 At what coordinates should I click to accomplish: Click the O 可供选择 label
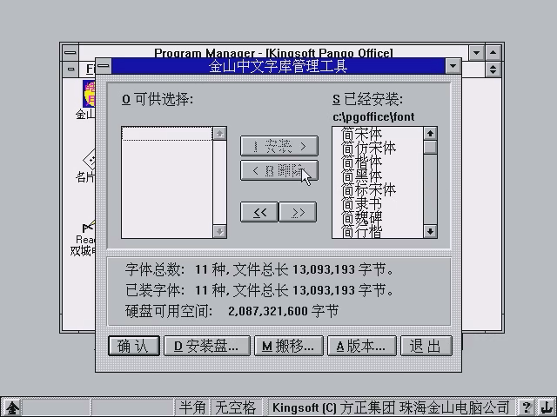click(x=158, y=99)
